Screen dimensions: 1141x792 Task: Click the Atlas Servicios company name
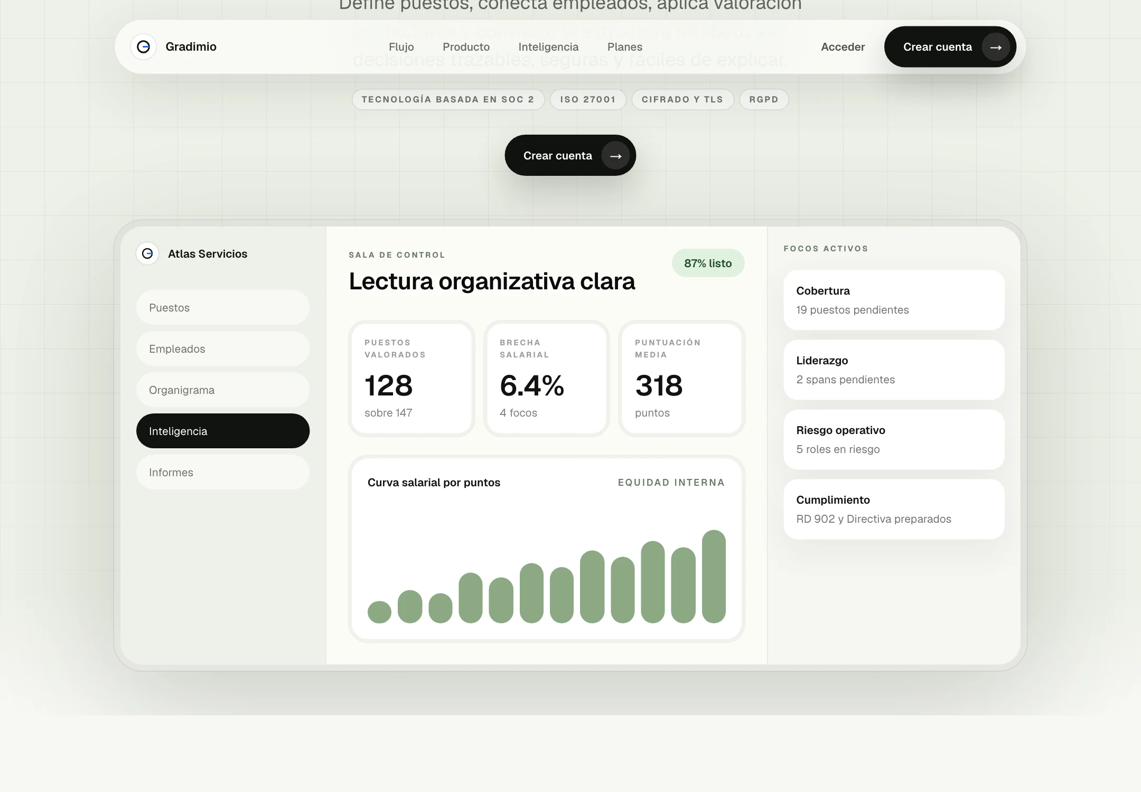coord(208,254)
